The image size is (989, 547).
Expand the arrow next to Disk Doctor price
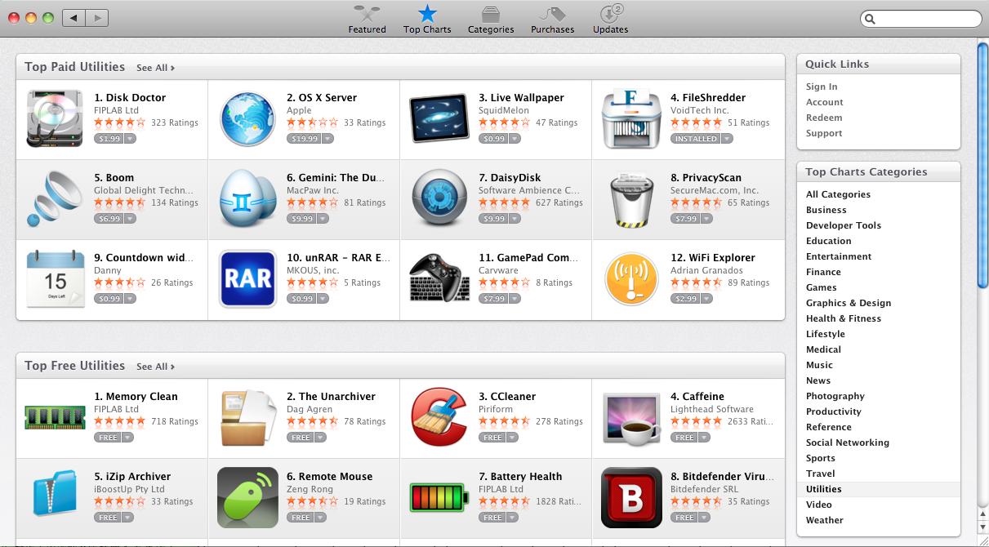click(x=130, y=139)
